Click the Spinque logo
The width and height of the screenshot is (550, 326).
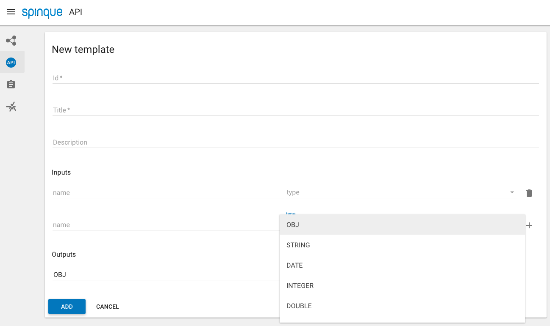[x=42, y=12]
